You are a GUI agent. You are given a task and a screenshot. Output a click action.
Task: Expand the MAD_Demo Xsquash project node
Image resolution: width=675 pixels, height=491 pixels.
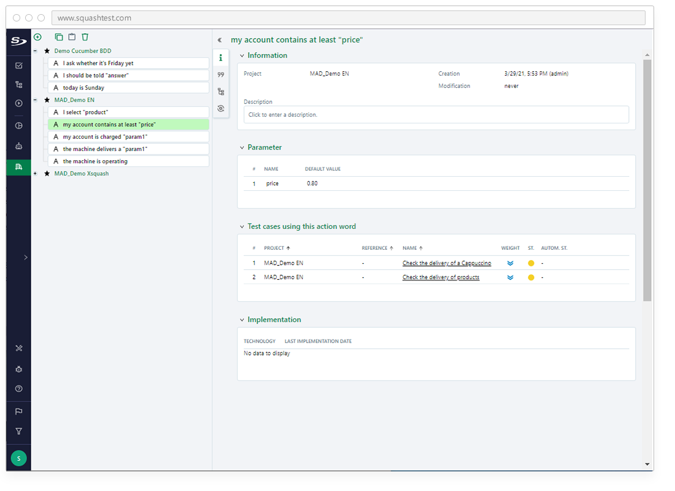tap(36, 174)
